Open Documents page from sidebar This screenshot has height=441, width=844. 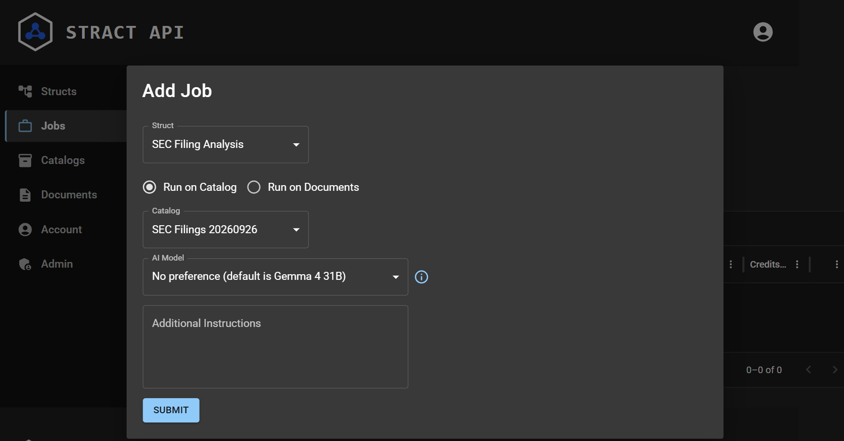pyautogui.click(x=66, y=195)
